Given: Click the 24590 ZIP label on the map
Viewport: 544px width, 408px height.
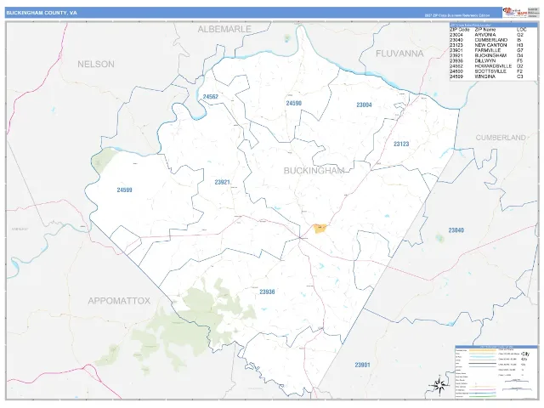Looking at the screenshot, I should [x=293, y=103].
